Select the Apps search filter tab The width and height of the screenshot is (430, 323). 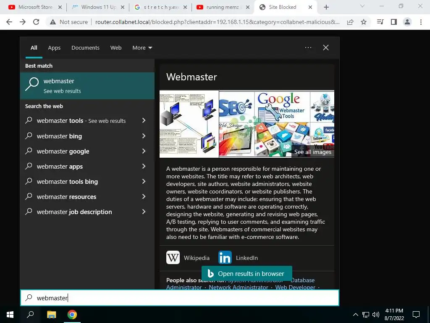pyautogui.click(x=54, y=48)
